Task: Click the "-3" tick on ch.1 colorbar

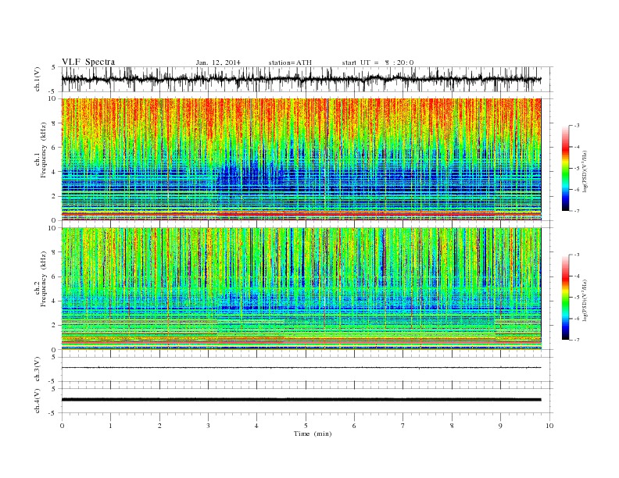Action: (x=577, y=126)
